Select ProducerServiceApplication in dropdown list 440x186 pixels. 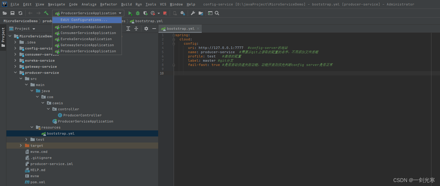[x=87, y=51]
